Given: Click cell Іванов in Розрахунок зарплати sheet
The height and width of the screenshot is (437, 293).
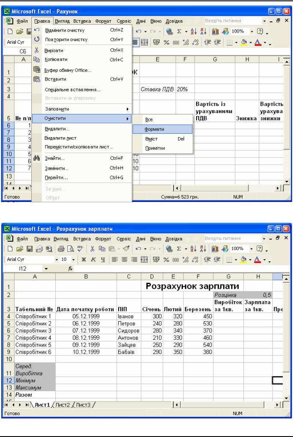Looking at the screenshot, I should pos(129,317).
